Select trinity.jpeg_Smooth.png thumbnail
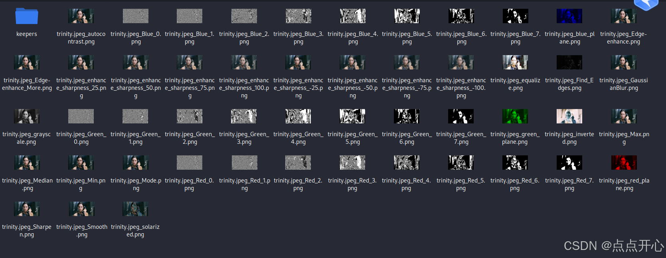 coord(81,209)
